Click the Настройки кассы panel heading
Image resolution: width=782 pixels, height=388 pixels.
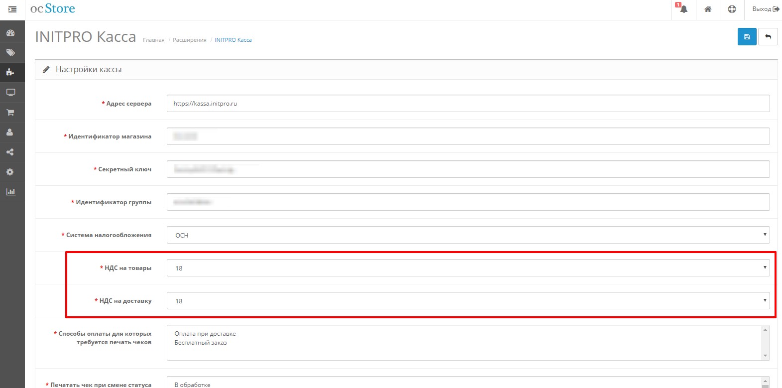coord(89,70)
